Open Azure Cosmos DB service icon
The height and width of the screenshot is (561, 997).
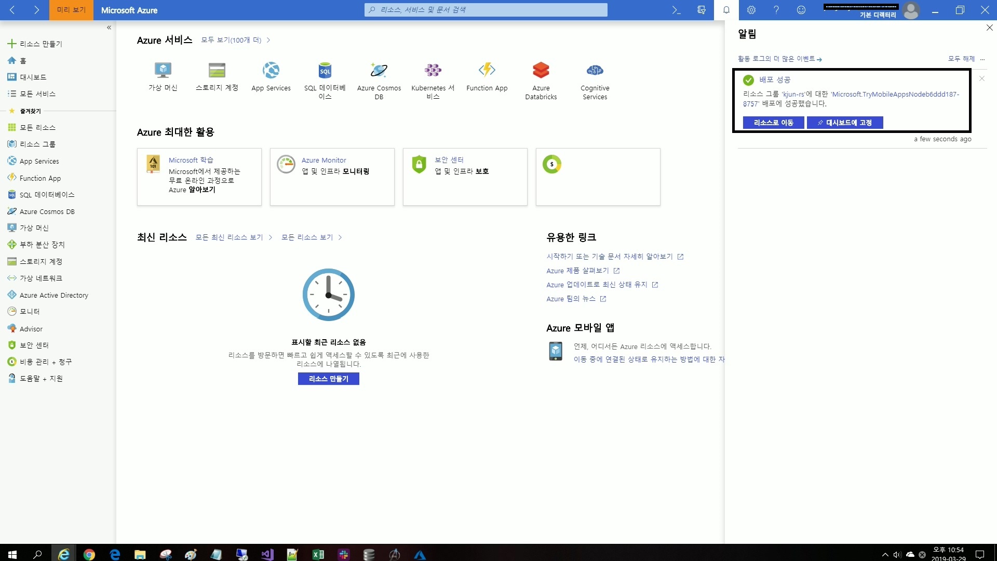pos(379,70)
